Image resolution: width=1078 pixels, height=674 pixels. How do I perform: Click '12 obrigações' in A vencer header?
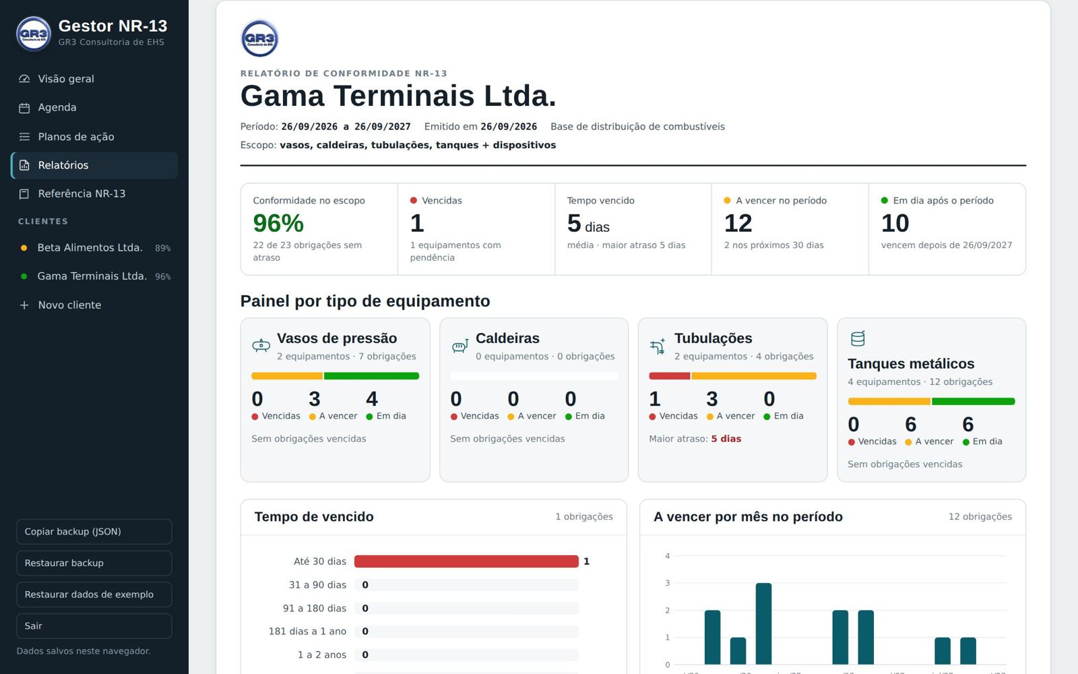coord(980,517)
